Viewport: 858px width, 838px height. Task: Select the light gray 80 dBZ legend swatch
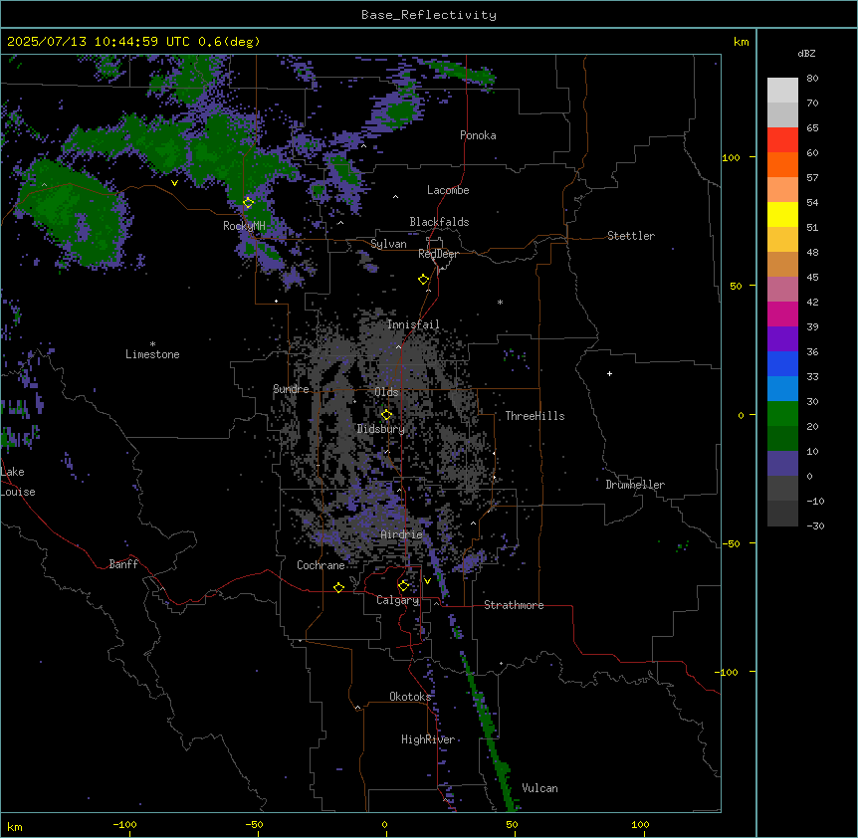tap(782, 91)
